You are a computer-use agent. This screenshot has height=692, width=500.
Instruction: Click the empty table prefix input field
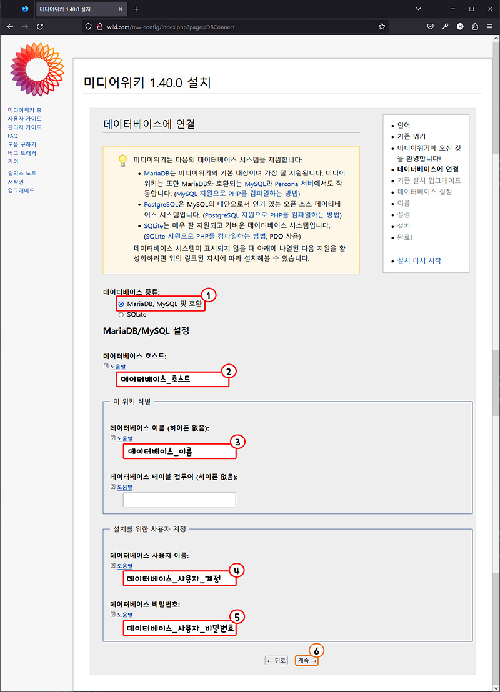point(179,500)
